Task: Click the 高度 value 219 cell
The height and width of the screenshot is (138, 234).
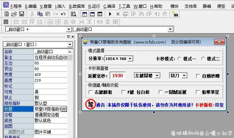Action: click(50, 80)
